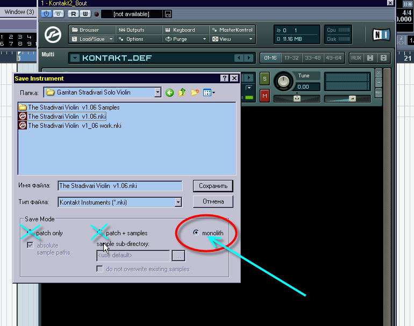Click the red record-dot icon beside W
This screenshot has width=414, height=326.
click(x=97, y=15)
